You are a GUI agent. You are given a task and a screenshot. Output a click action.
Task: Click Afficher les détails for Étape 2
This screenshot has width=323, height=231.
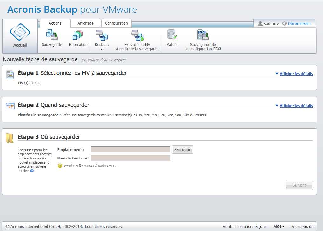click(x=296, y=105)
